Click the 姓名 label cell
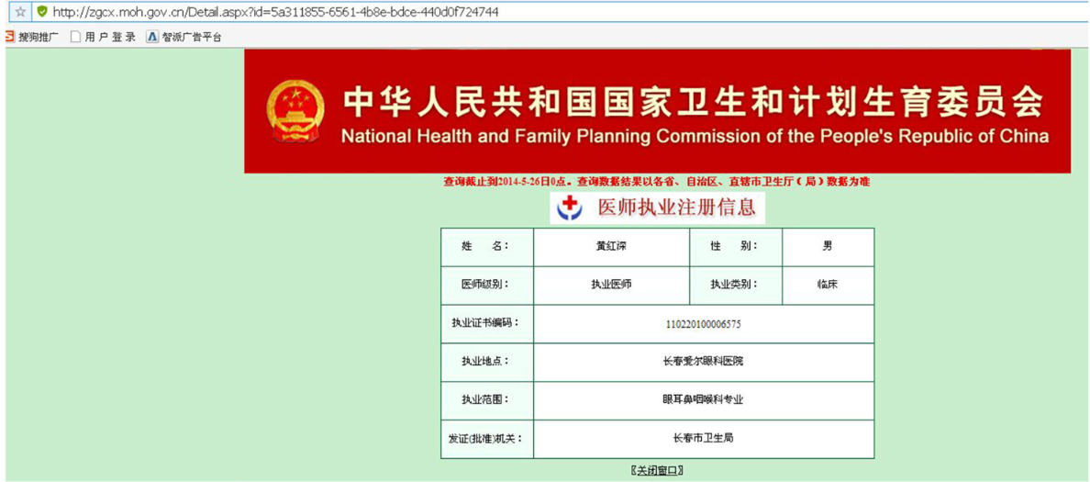 (x=487, y=246)
